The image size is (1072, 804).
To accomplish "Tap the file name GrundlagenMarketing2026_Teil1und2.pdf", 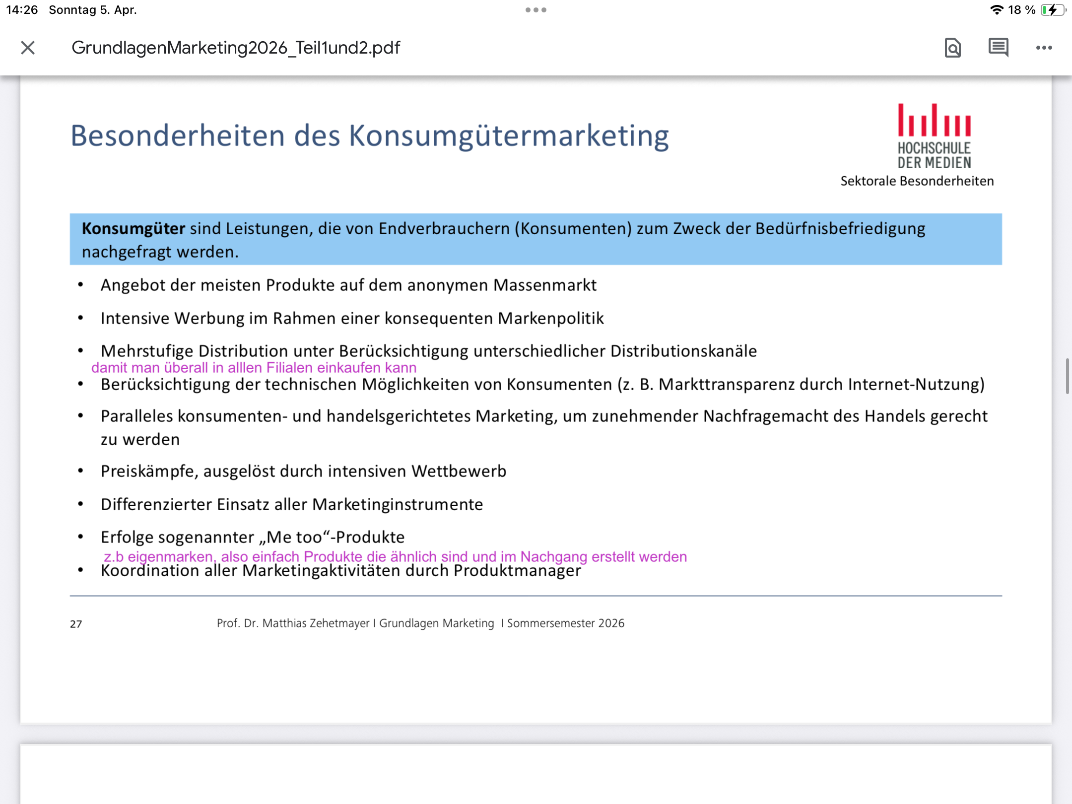I will pyautogui.click(x=236, y=48).
